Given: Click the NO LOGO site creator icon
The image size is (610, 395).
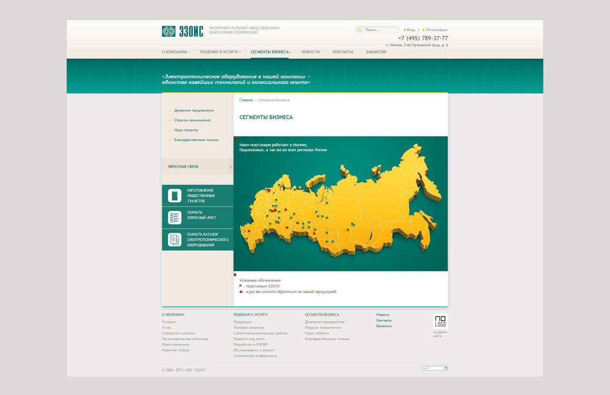Looking at the screenshot, I should (x=440, y=321).
